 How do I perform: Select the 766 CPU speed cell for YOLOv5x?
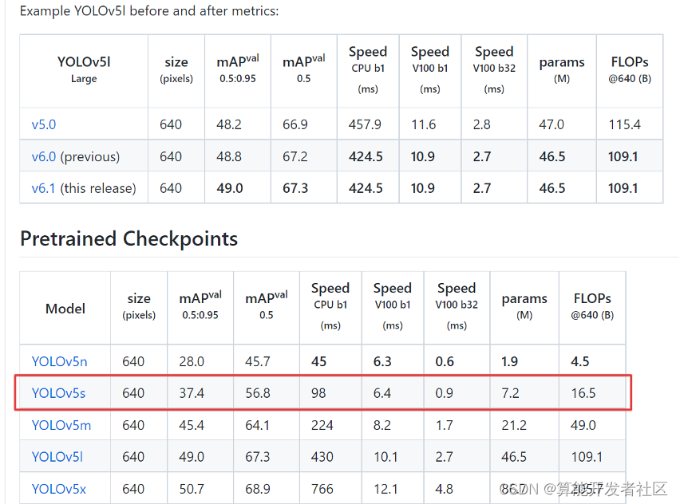pyautogui.click(x=322, y=489)
